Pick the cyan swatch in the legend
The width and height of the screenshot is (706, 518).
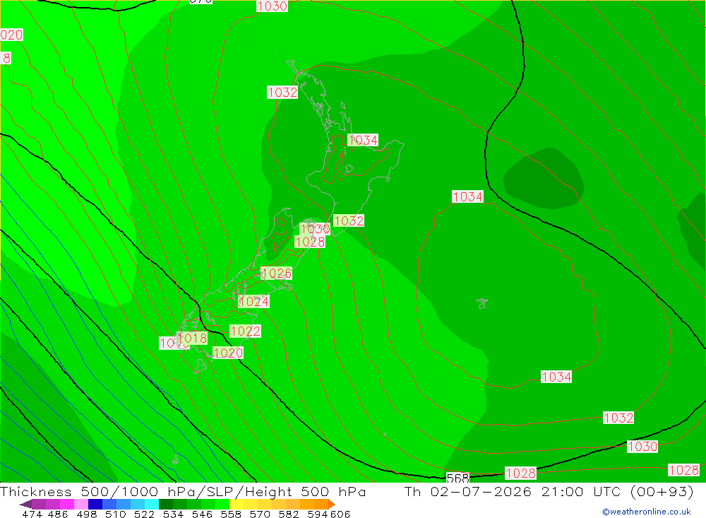pos(152,504)
